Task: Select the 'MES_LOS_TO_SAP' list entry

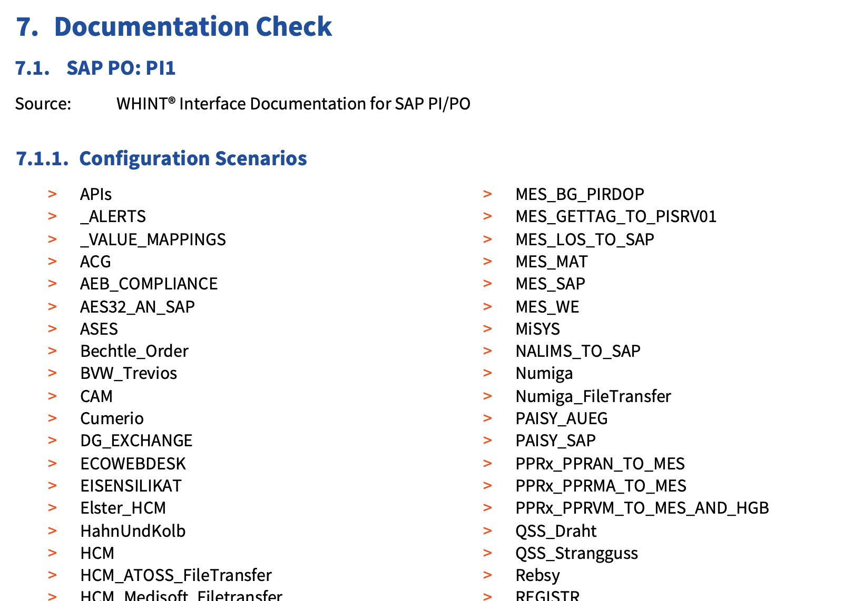Action: pyautogui.click(x=585, y=239)
